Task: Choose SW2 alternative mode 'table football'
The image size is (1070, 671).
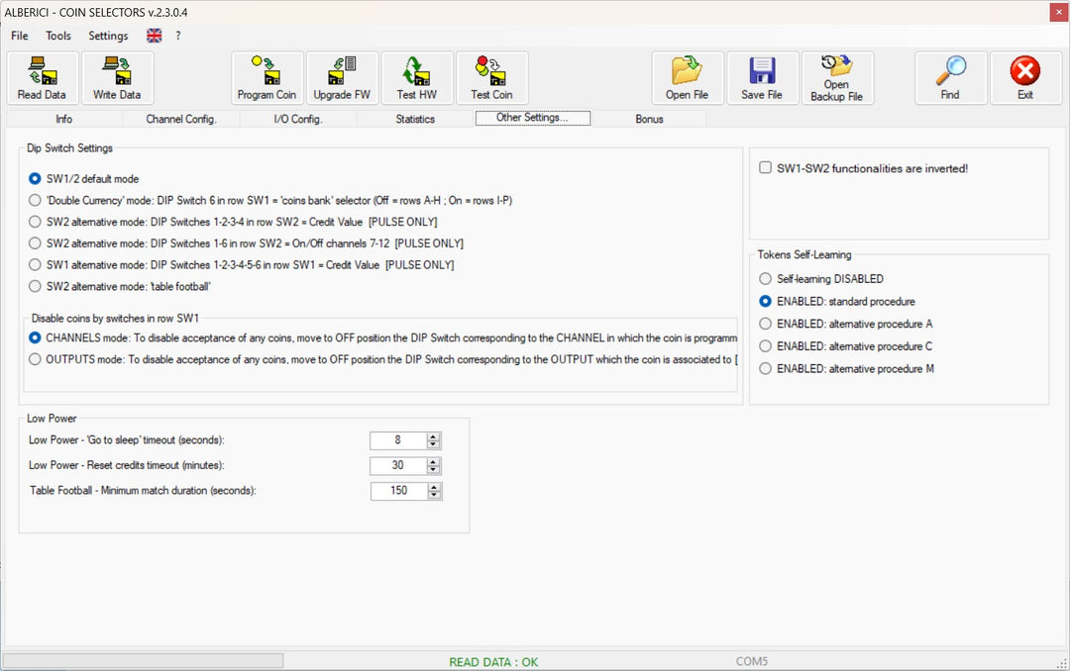Action: [36, 287]
